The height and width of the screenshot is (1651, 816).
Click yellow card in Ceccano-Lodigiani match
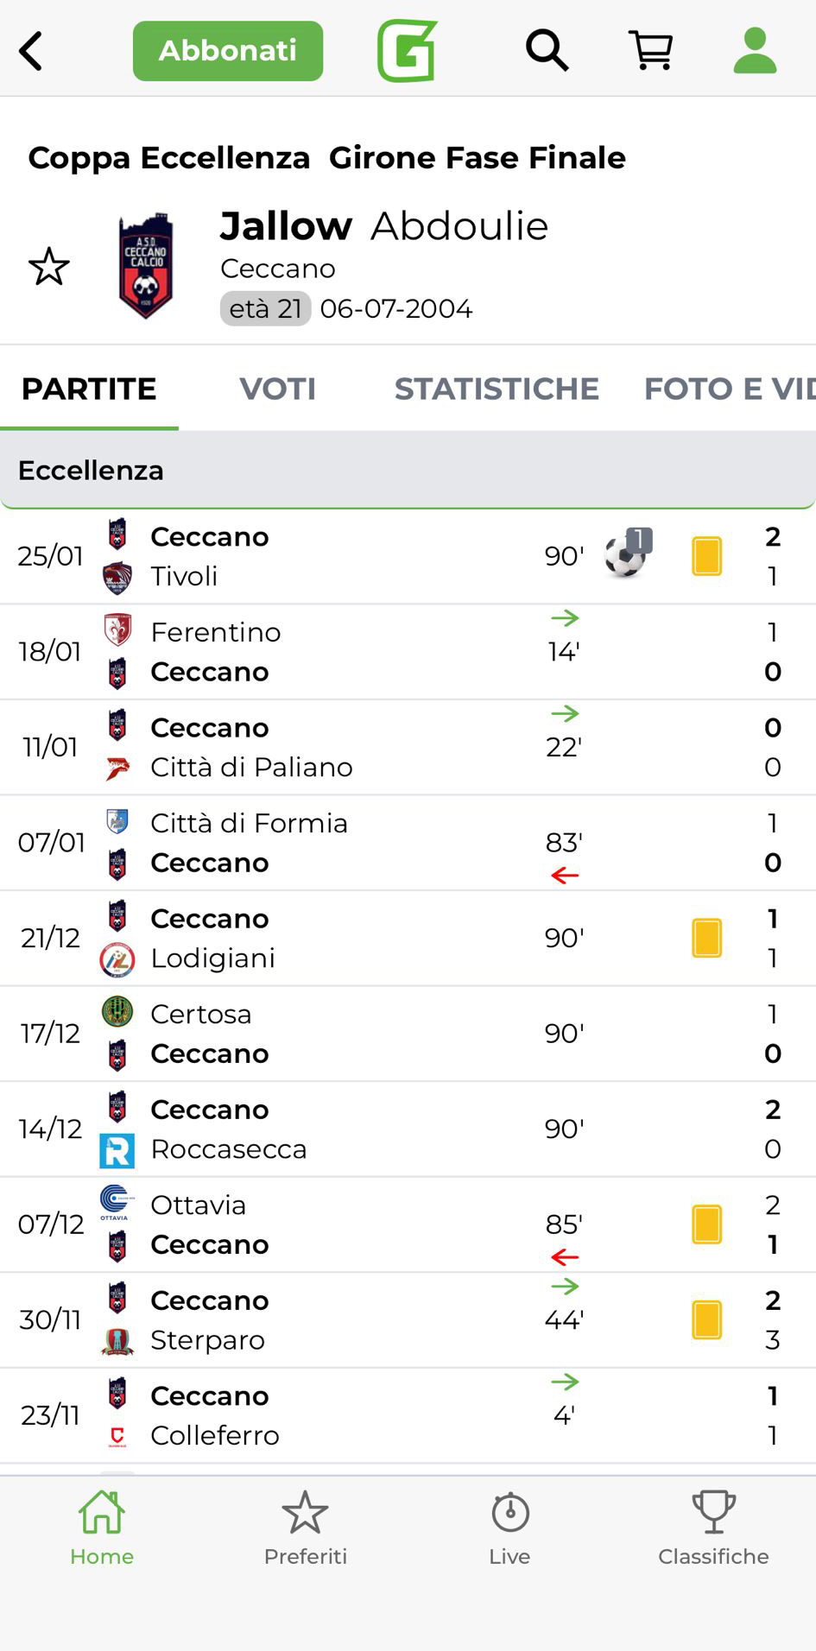(706, 938)
